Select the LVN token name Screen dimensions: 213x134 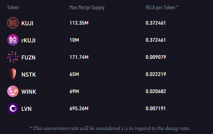26,109
